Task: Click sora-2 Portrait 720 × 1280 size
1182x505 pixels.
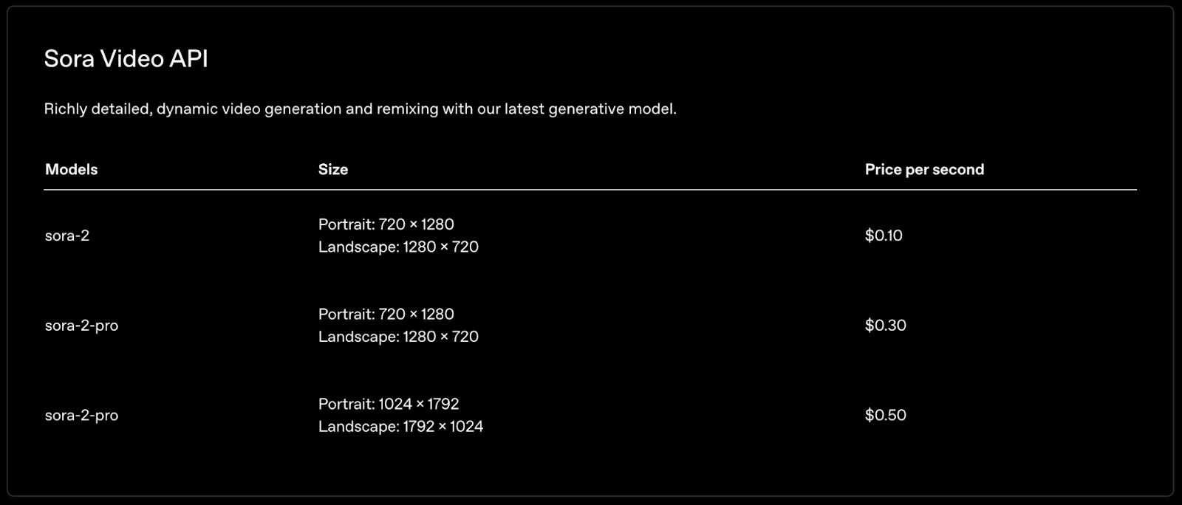Action: tap(386, 224)
